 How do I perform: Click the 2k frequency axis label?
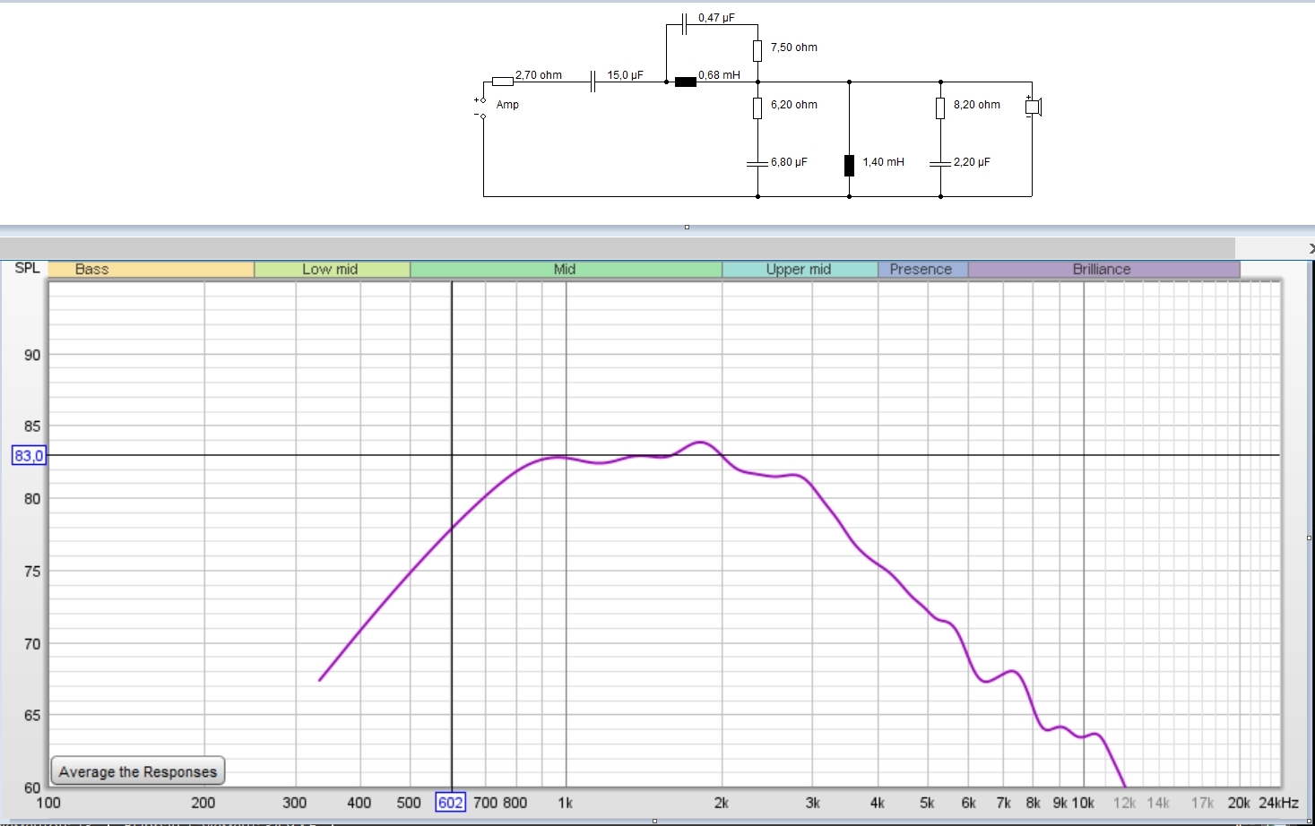point(722,803)
